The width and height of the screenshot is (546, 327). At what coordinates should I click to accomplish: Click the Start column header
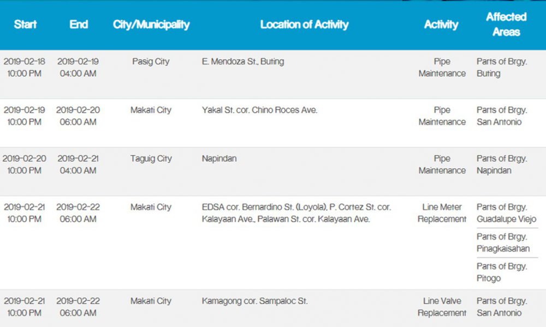click(25, 25)
